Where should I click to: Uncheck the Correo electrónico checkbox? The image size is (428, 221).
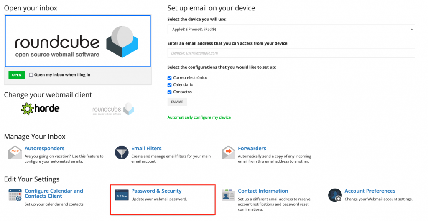[x=170, y=78]
